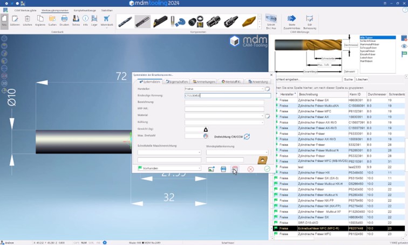Click the Eindeutige Kennung input field
This screenshot has width=408, height=245.
tap(228, 95)
